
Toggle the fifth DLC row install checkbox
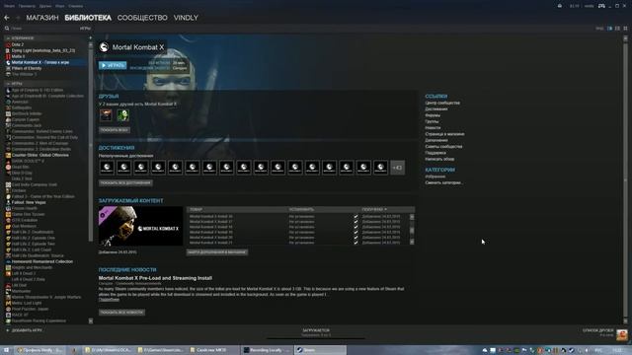pyautogui.click(x=355, y=238)
